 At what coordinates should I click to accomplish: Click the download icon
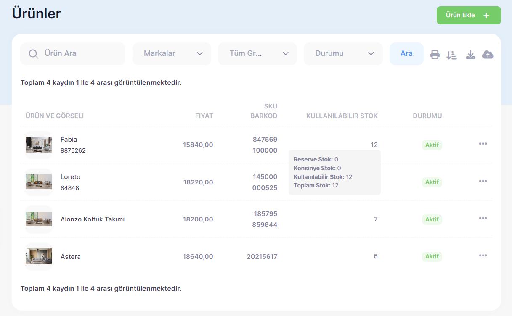[470, 55]
